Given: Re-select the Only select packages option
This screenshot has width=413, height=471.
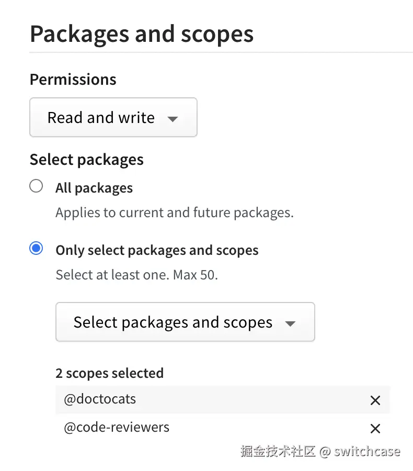Looking at the screenshot, I should 36,249.
